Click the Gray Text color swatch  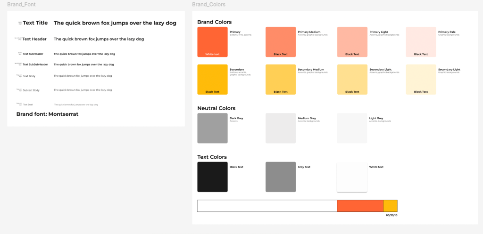(281, 177)
